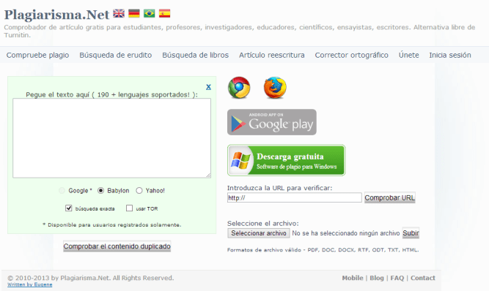Image resolution: width=489 pixels, height=291 pixels.
Task: Focus the paste-text area for plagiarism check
Action: 111,138
